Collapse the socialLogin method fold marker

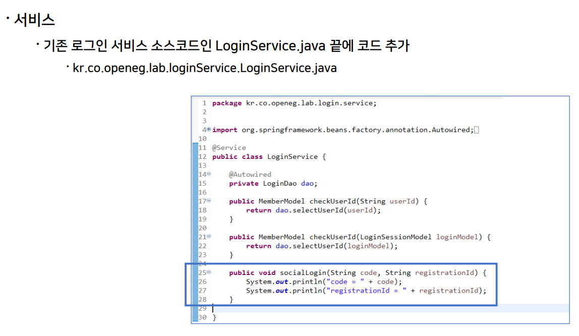209,272
